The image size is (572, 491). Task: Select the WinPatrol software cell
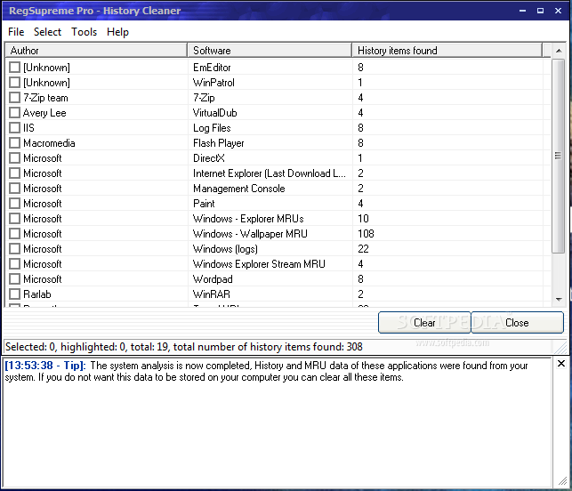tap(213, 83)
